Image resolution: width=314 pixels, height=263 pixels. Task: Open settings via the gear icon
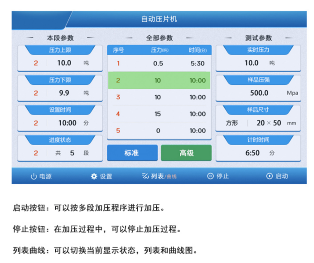pos(94,176)
